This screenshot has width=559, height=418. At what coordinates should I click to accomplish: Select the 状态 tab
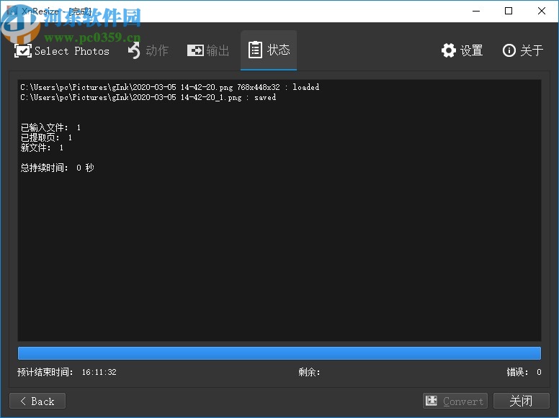[269, 50]
